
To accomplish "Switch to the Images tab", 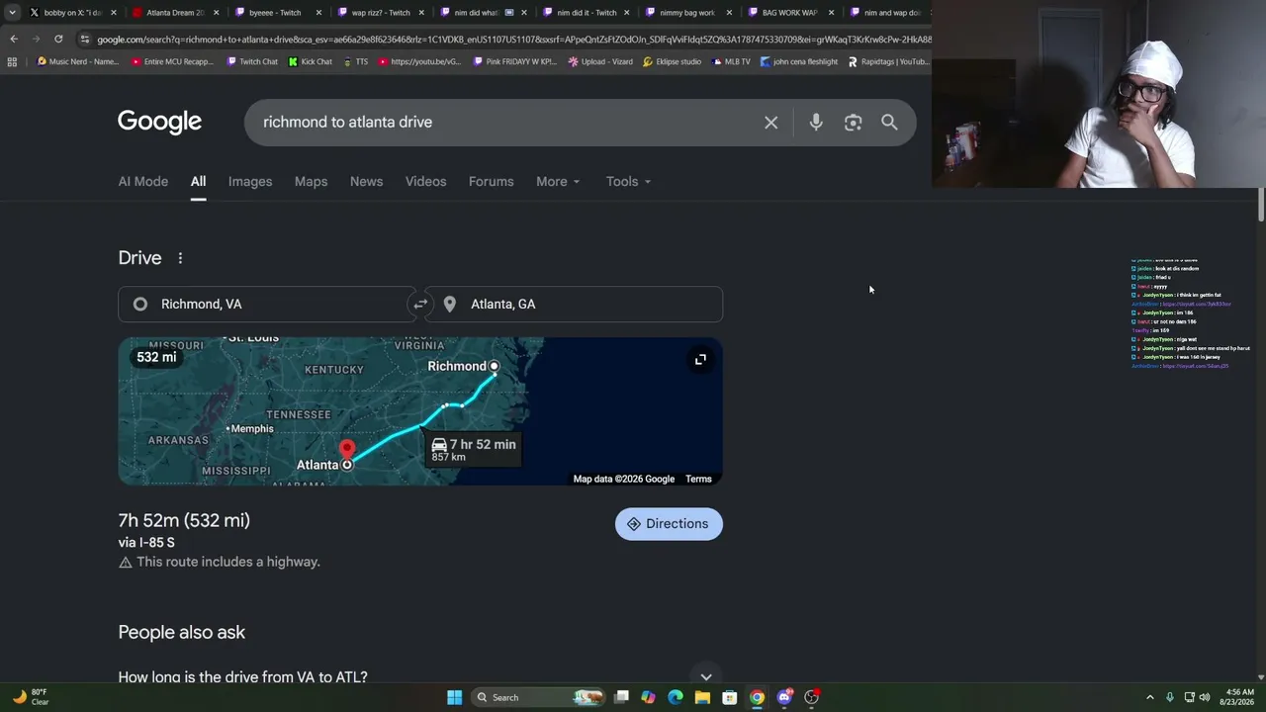I will tap(250, 182).
